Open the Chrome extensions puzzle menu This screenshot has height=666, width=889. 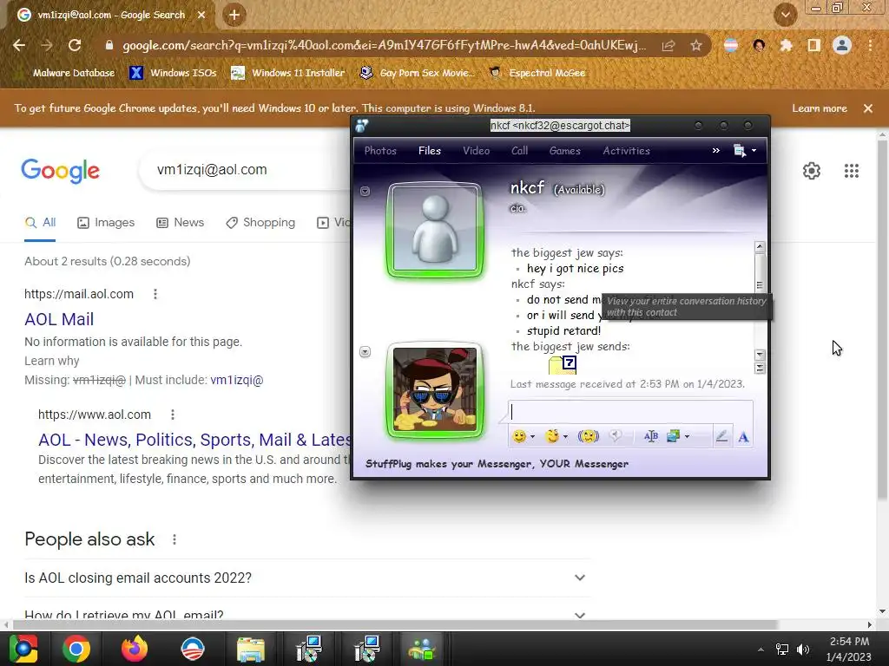pyautogui.click(x=786, y=45)
